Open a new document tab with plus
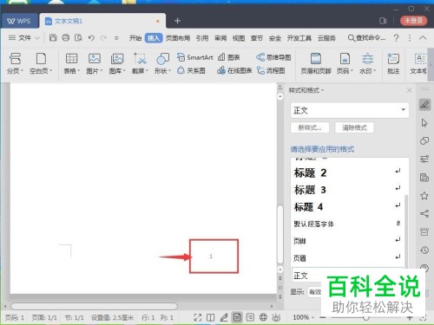 tap(177, 21)
